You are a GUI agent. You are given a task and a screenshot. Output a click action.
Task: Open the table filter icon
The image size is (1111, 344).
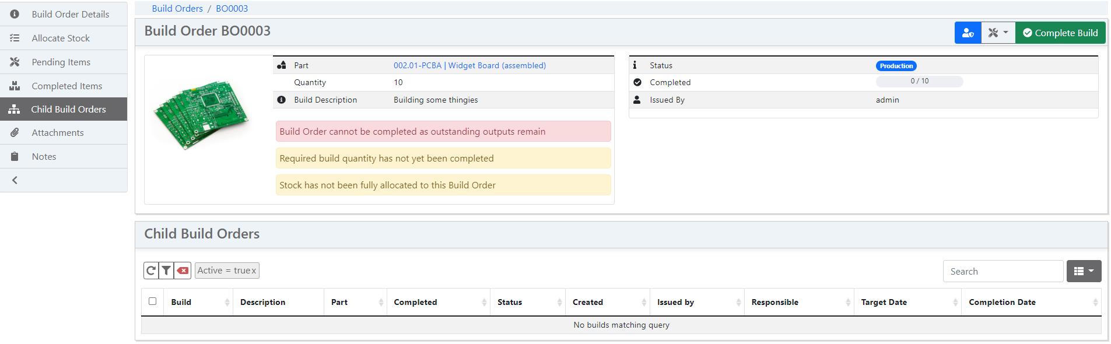(167, 271)
